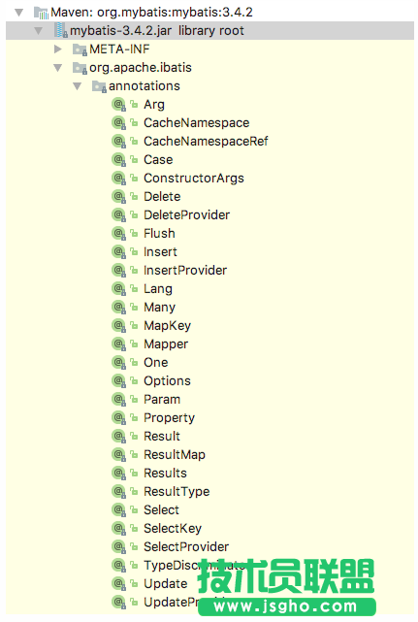
Task: Choose the Options annotation class
Action: tap(167, 381)
